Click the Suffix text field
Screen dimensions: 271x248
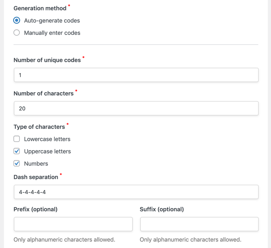(199, 224)
